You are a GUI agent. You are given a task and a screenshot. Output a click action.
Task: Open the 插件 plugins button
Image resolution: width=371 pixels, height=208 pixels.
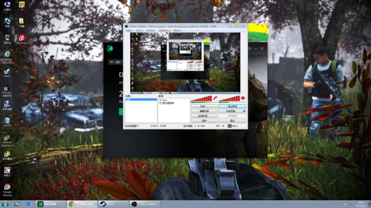point(204,121)
